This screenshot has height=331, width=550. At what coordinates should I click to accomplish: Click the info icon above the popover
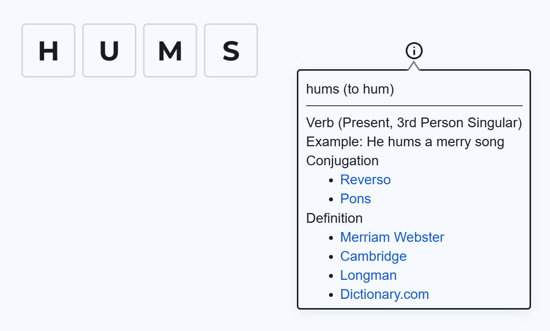[414, 50]
